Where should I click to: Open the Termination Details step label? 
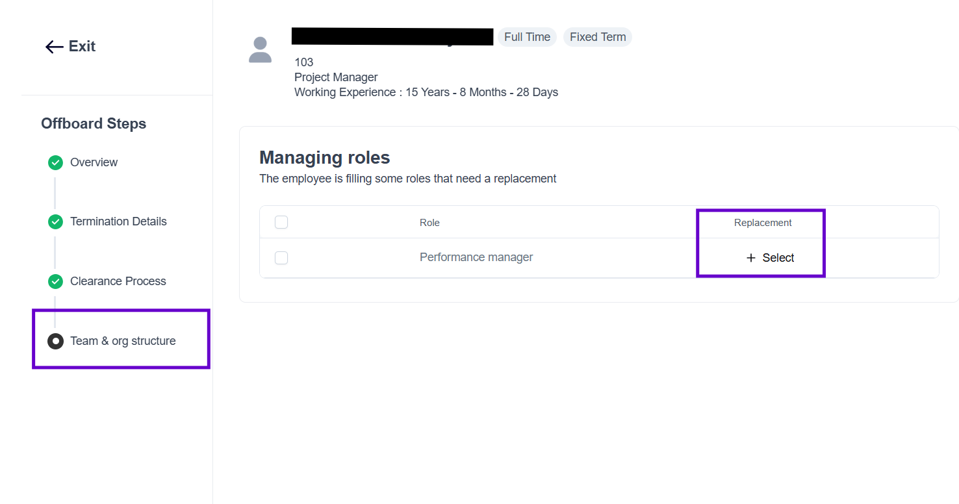pyautogui.click(x=118, y=221)
